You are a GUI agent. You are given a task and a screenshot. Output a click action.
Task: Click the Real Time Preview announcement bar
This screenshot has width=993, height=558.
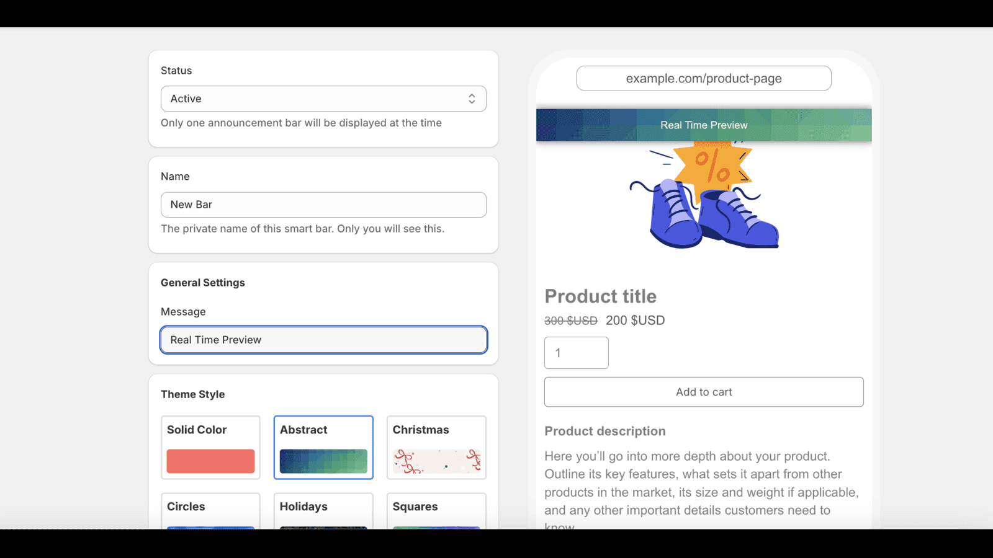pos(704,125)
